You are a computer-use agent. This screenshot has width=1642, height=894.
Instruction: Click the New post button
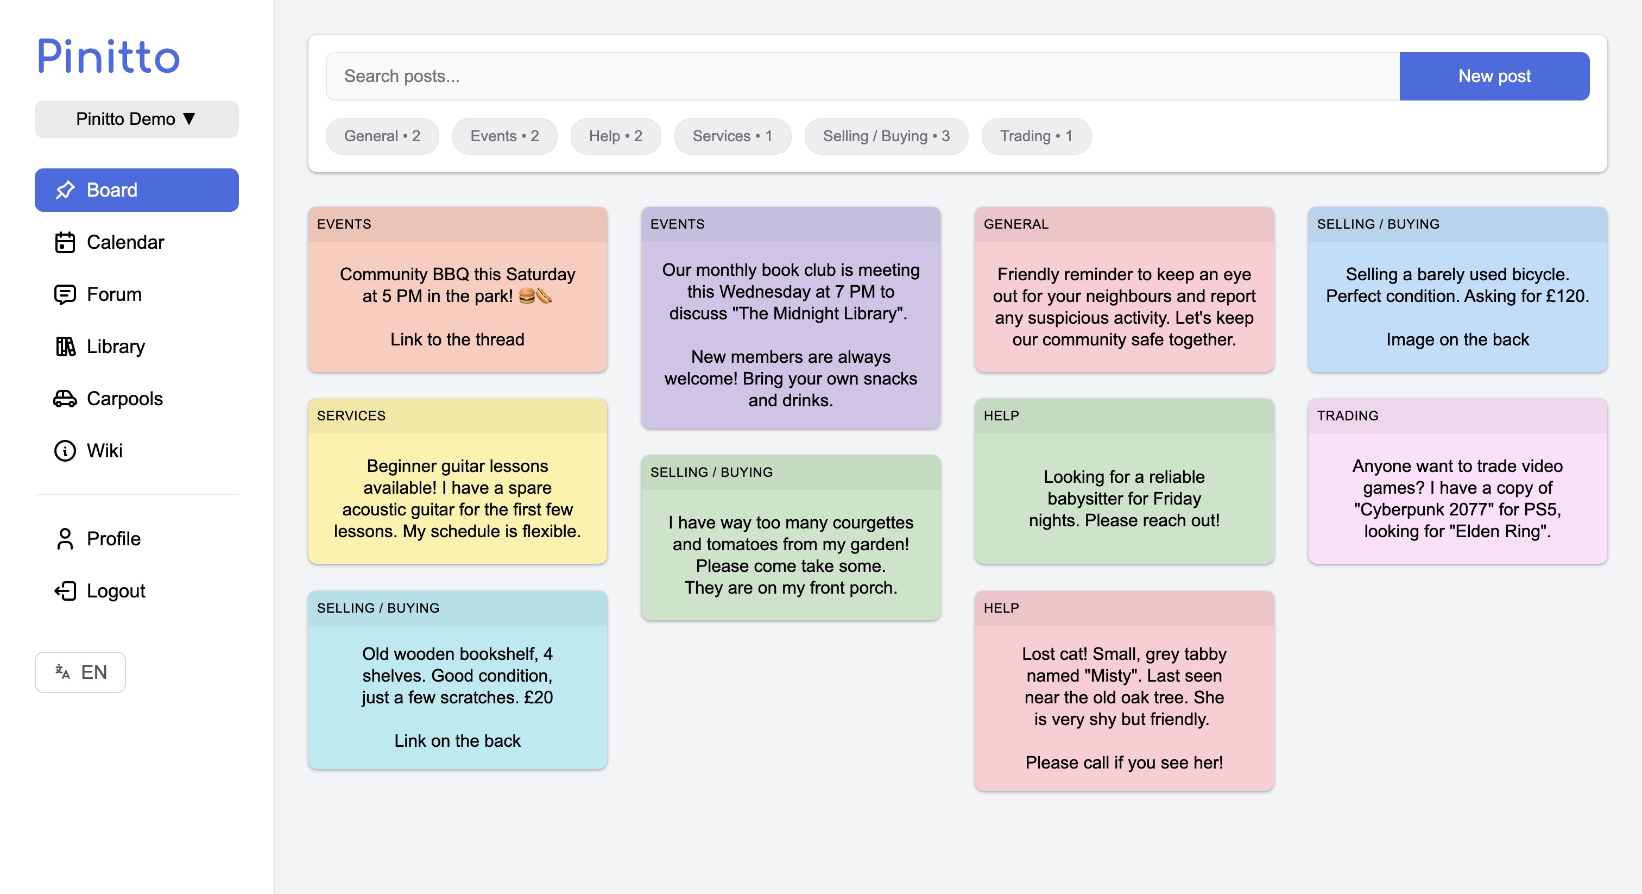1494,76
